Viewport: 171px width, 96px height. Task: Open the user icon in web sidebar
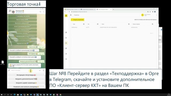click(66, 54)
